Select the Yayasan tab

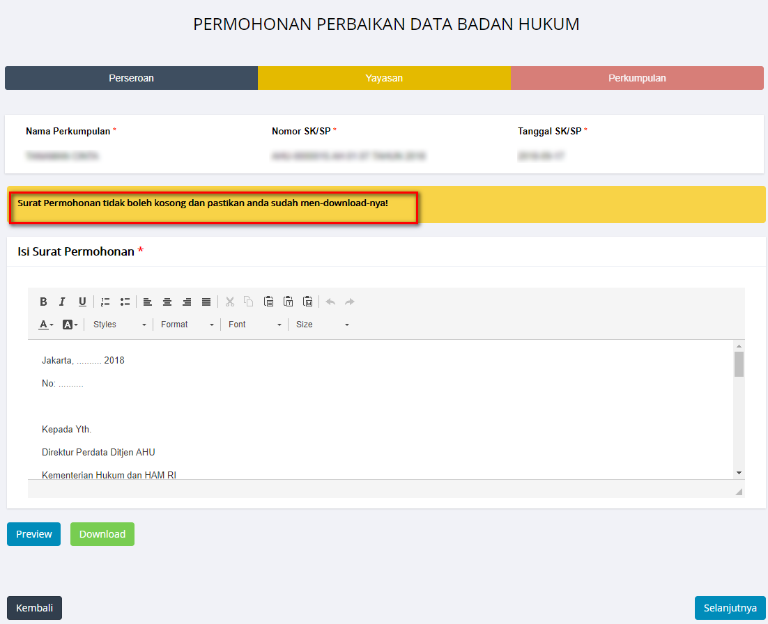click(384, 78)
